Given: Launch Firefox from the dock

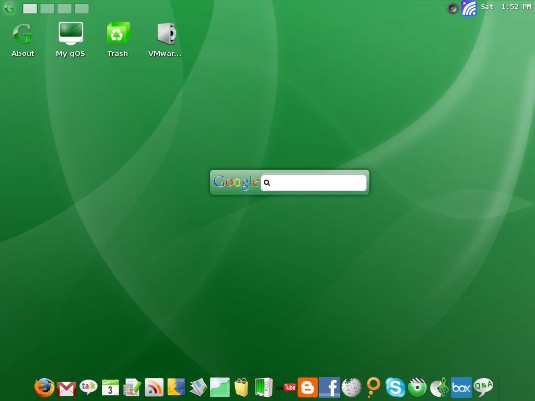Looking at the screenshot, I should (x=44, y=387).
